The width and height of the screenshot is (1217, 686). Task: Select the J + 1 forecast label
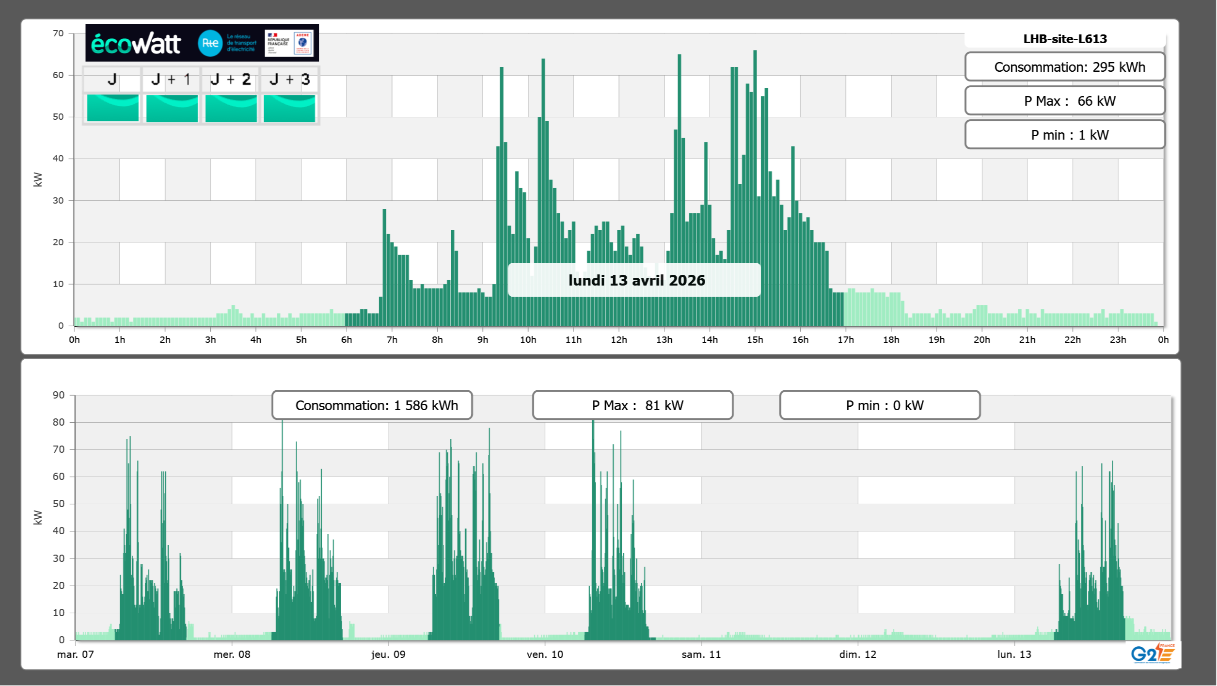pos(171,79)
